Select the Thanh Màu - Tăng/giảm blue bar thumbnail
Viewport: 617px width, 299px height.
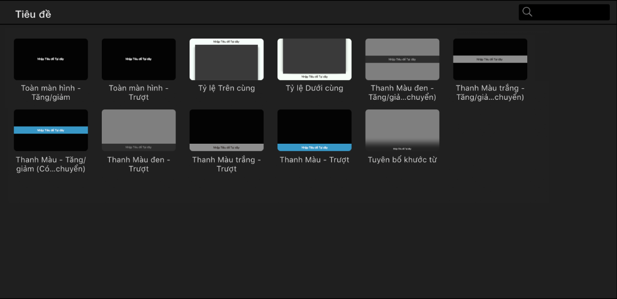51,130
